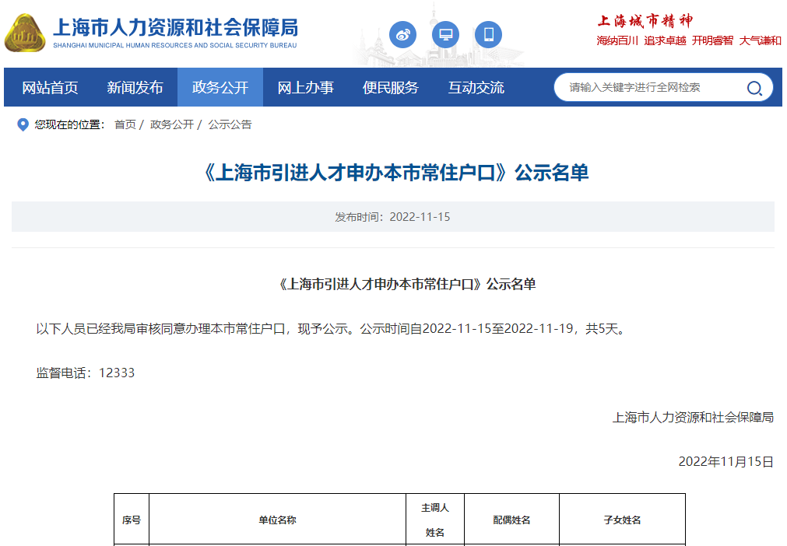This screenshot has width=787, height=546.
Task: Click the 海纳百川 slogan text
Action: tap(617, 40)
